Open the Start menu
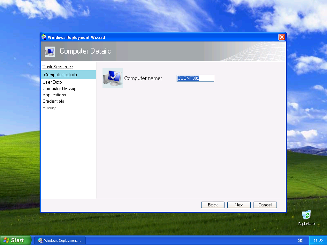 [15, 240]
